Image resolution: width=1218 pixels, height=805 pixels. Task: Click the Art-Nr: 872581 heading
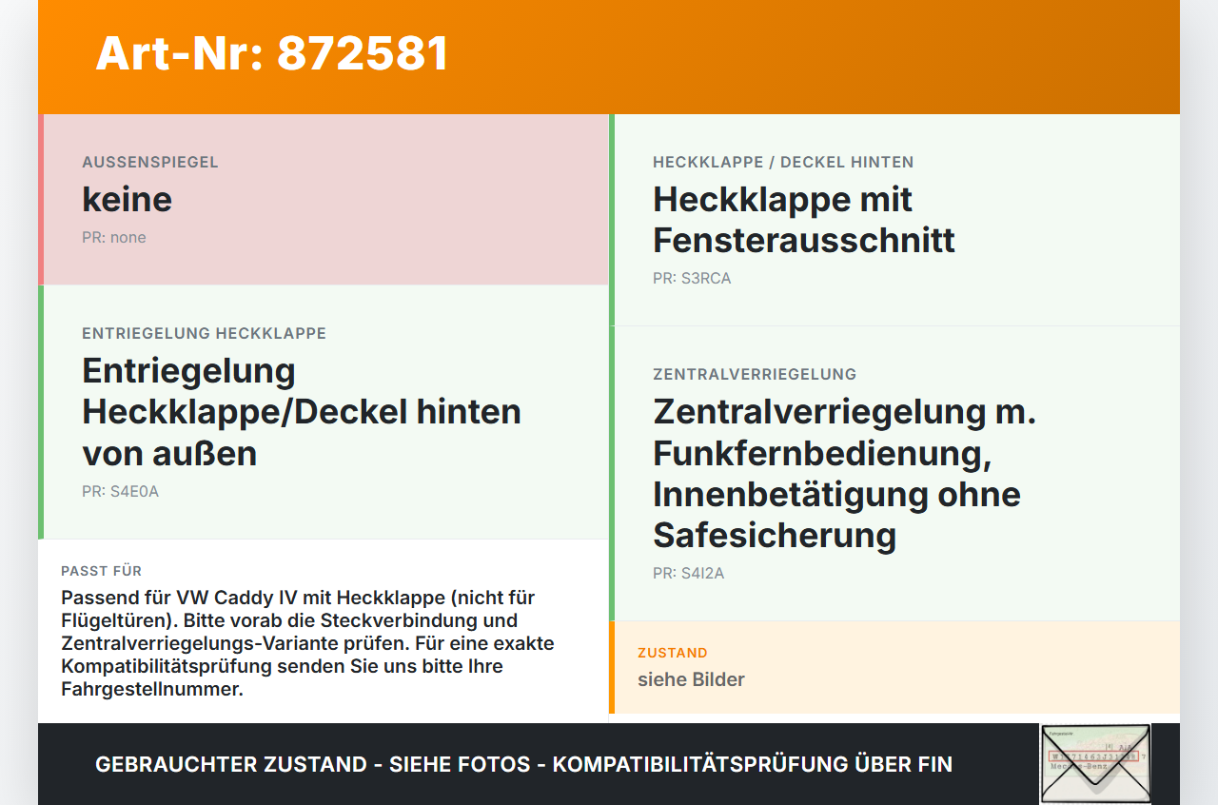pyautogui.click(x=272, y=53)
